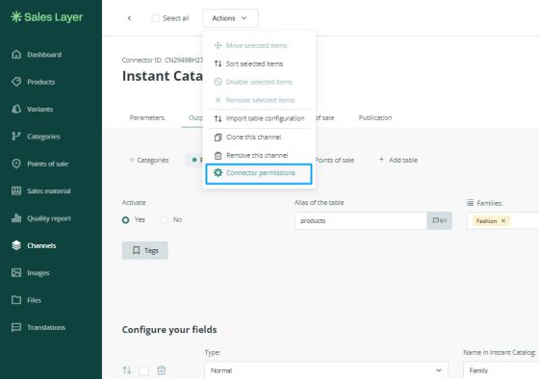The width and height of the screenshot is (539, 379).
Task: Delete the field with trash icon
Action: coord(162,370)
